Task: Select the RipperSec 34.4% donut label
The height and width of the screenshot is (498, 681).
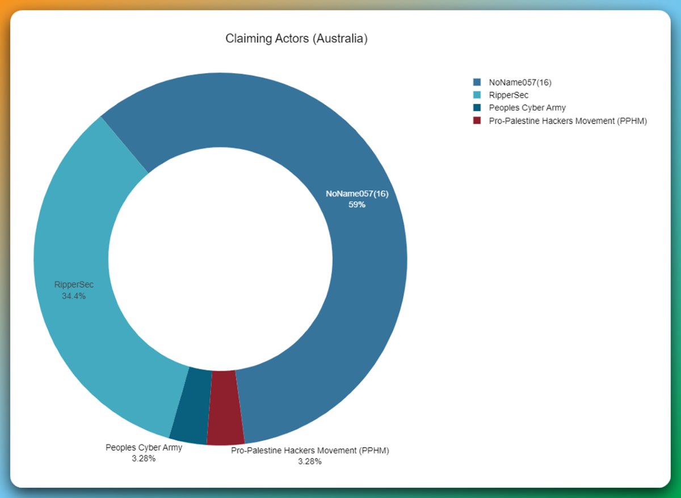Action: pos(74,290)
